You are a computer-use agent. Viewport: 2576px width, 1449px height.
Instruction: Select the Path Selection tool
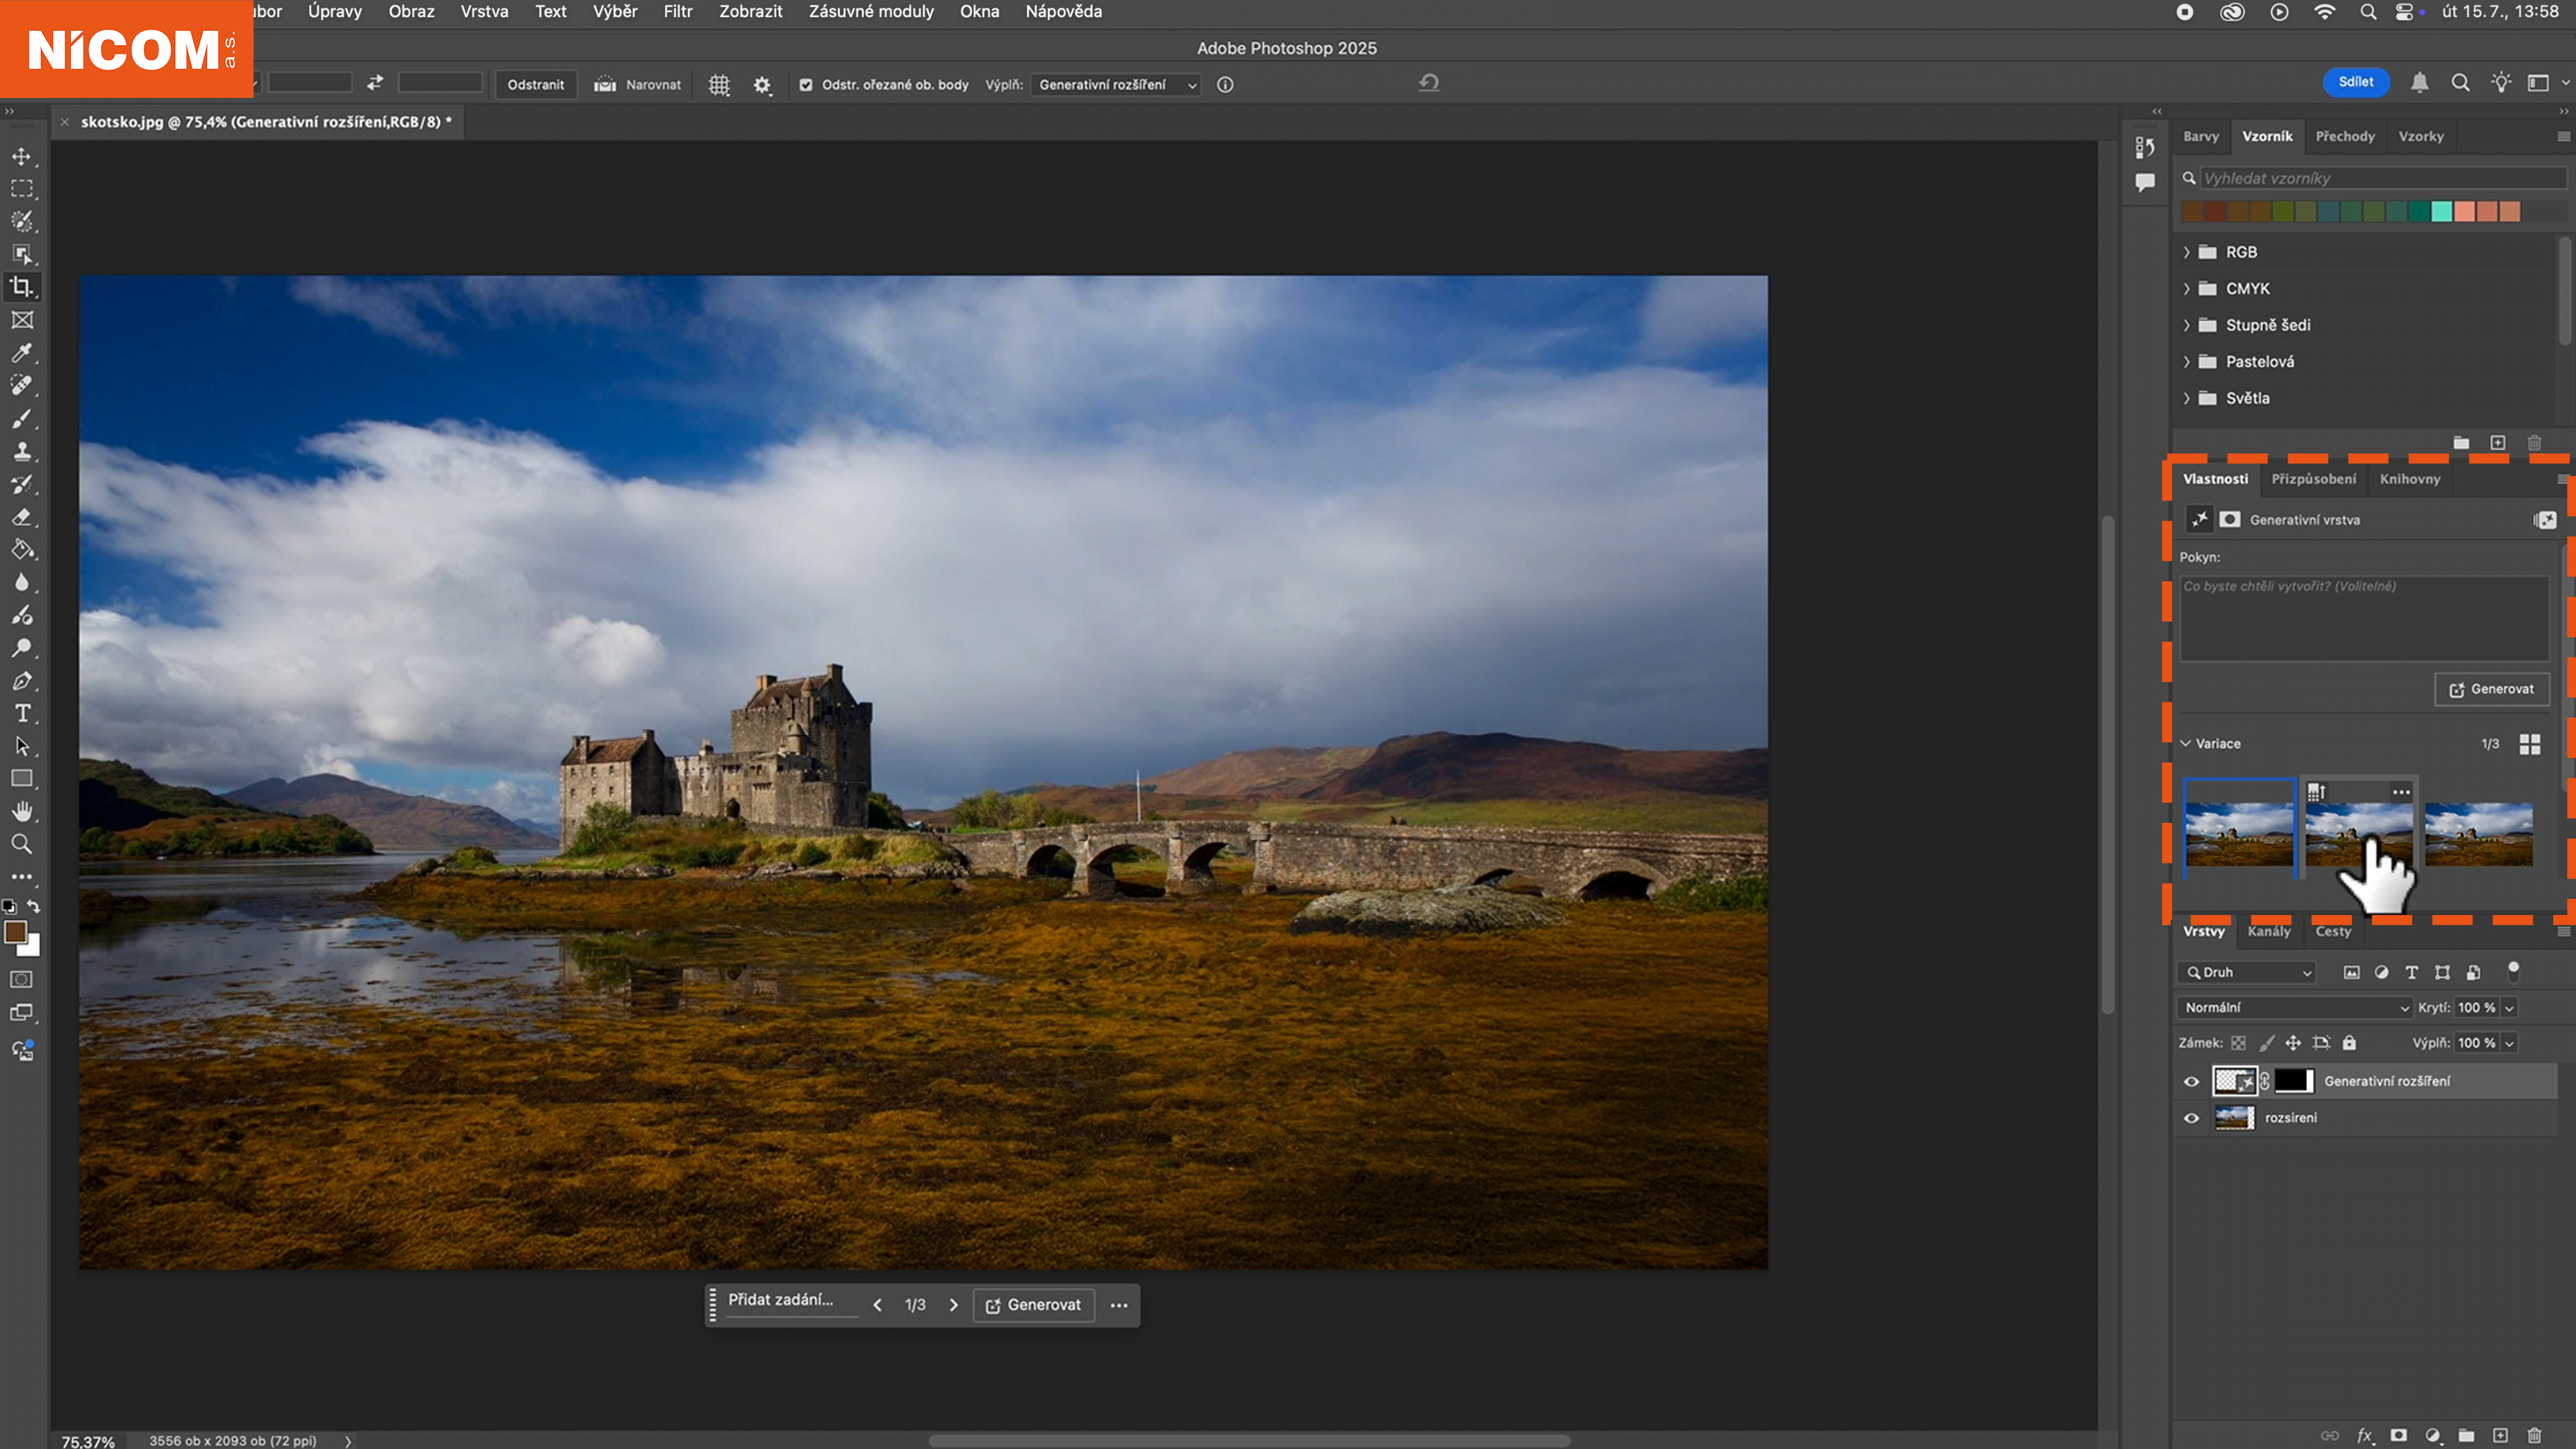click(x=21, y=746)
